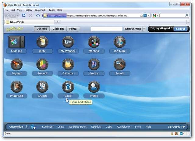
Task: Click the Search Web button
Action: click(133, 29)
